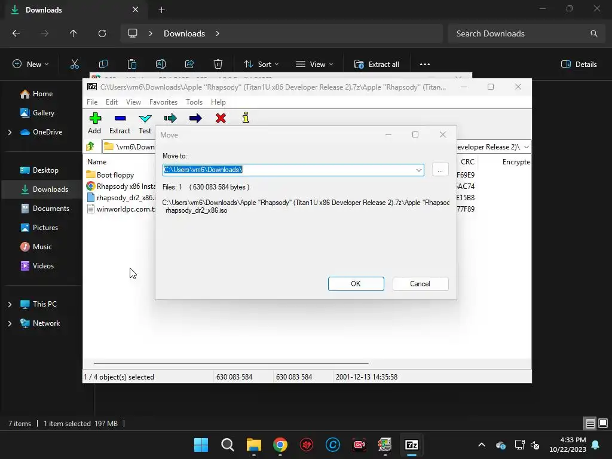
Task: Click the Share icon in Explorer toolbar
Action: [189, 65]
